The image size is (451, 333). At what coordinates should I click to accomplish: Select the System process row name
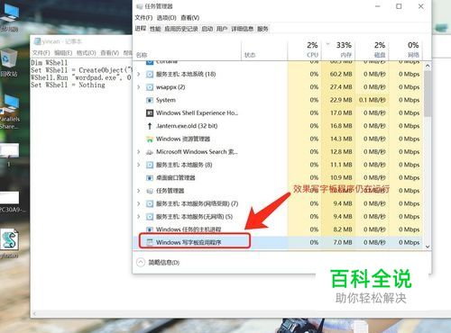tap(166, 100)
